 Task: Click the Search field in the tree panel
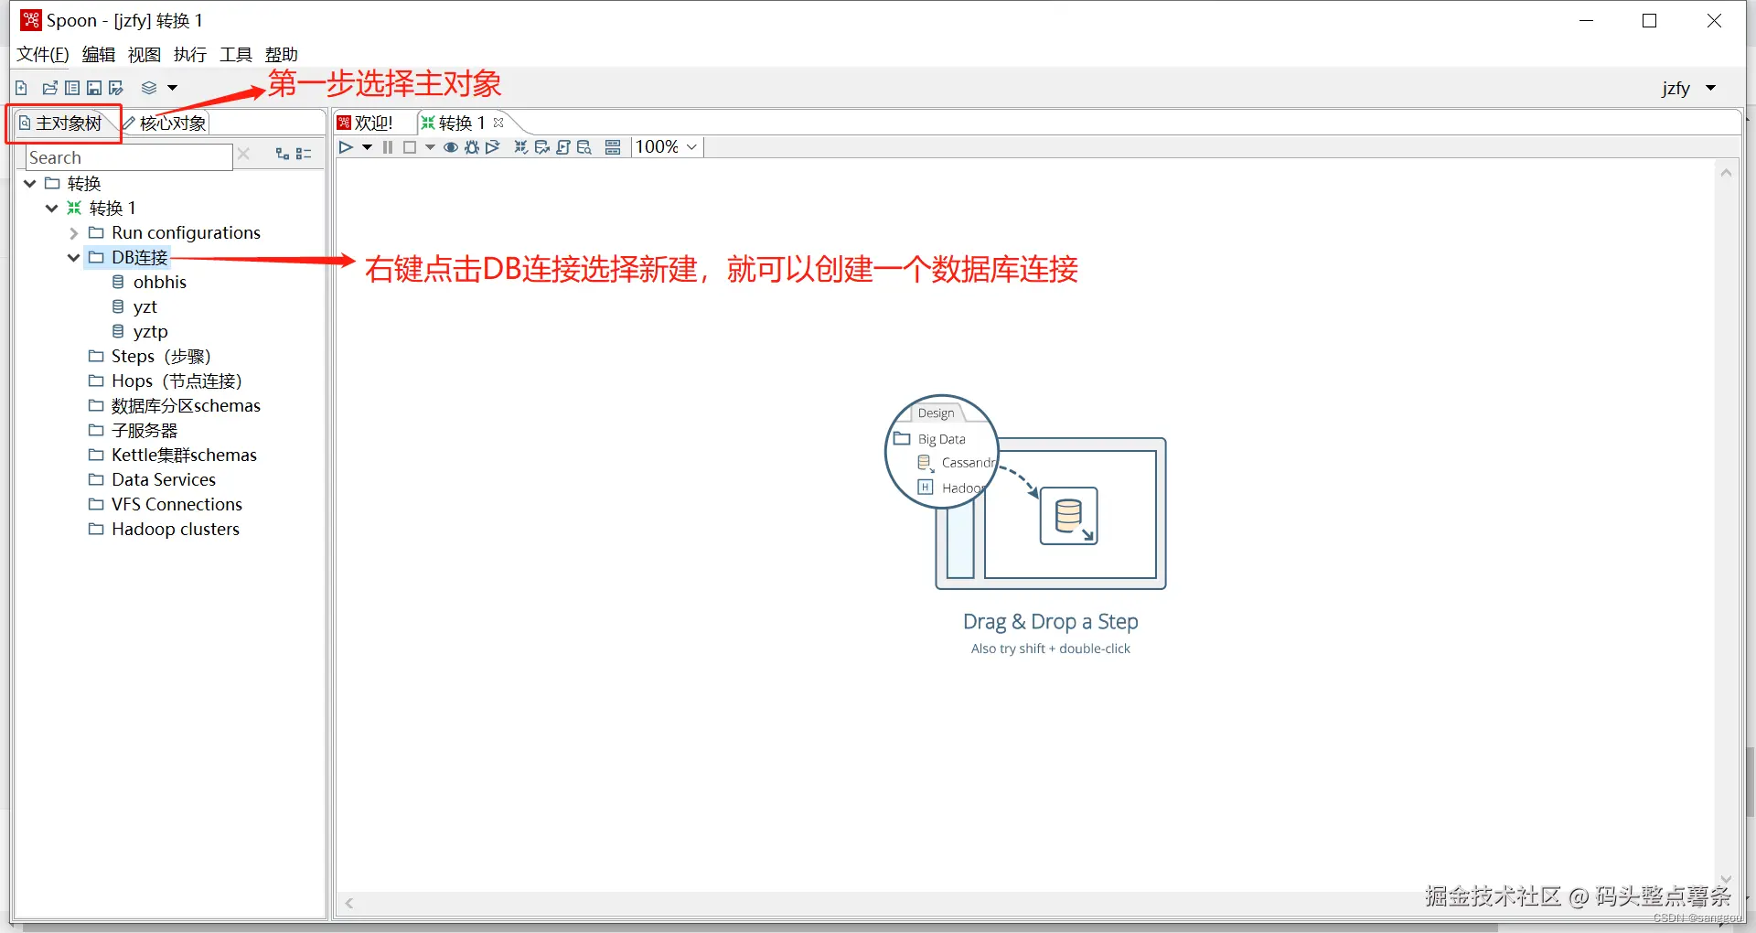point(129,157)
